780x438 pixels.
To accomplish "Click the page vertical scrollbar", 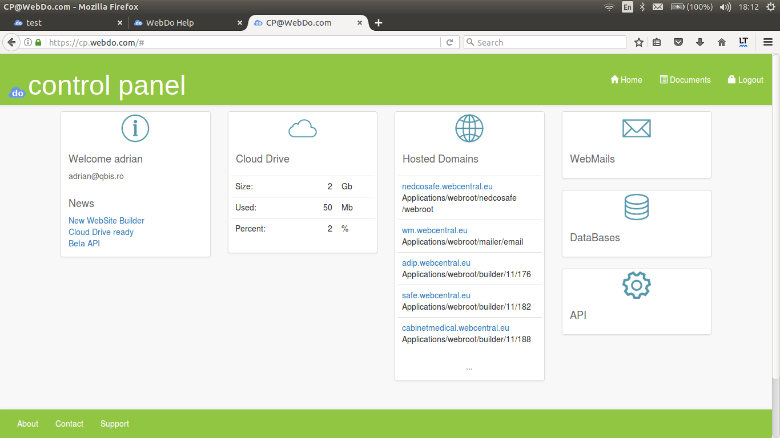I will 776,217.
